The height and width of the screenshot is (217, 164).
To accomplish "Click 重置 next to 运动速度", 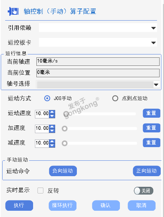I will pyautogui.click(x=151, y=113).
